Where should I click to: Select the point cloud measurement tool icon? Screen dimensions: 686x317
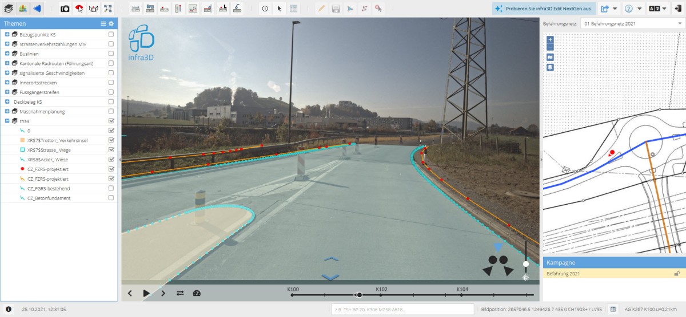pos(193,9)
